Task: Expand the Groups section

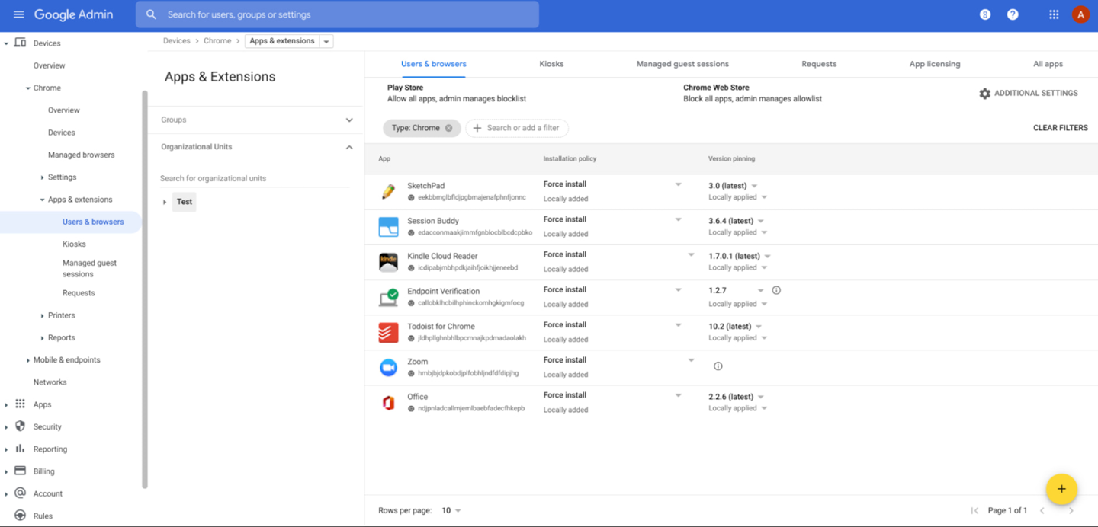Action: pyautogui.click(x=349, y=120)
